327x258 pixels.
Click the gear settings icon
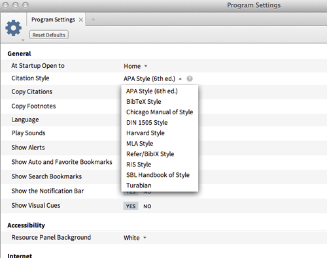(14, 28)
